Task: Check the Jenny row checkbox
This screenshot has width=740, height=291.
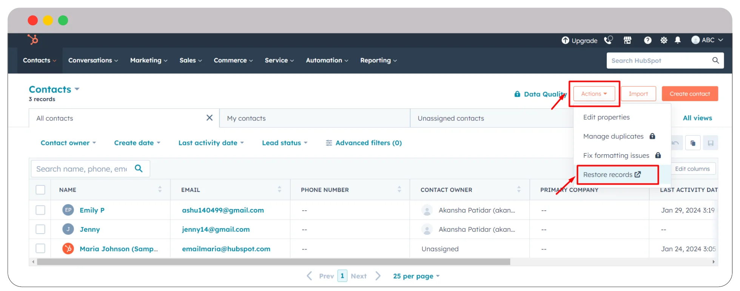Action: 40,229
